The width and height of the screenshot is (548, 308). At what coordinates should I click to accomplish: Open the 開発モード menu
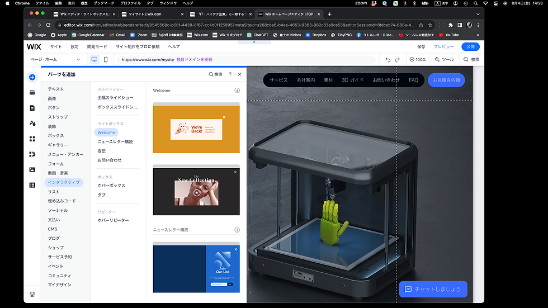[x=97, y=47]
